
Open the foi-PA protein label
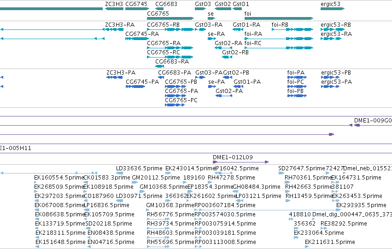pos(296,73)
